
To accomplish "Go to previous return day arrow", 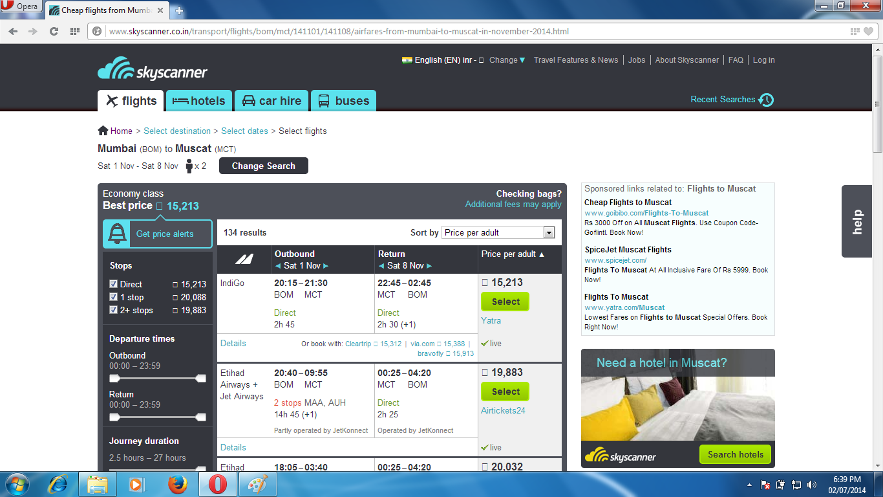I will click(381, 266).
